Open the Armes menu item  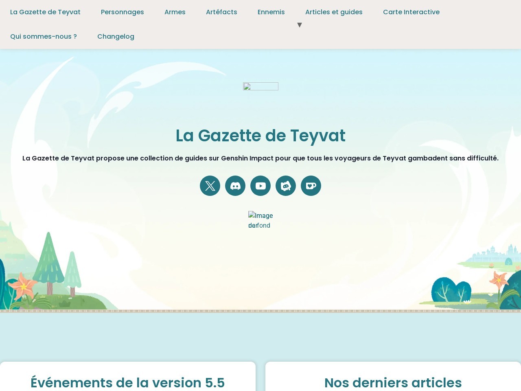[175, 12]
